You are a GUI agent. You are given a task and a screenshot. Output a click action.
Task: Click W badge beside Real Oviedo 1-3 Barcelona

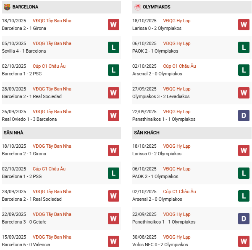(113, 115)
